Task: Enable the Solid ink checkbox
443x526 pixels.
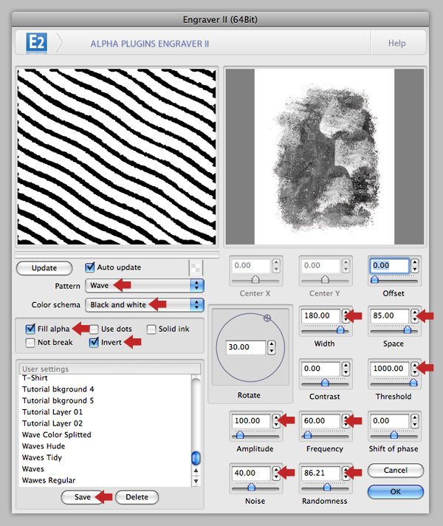Action: [x=151, y=329]
